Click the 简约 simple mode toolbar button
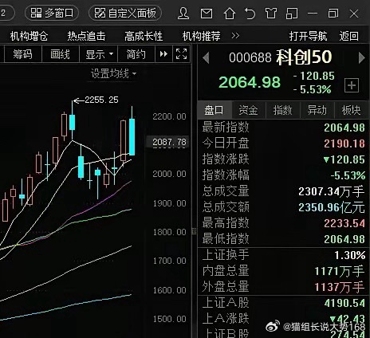The width and height of the screenshot is (370, 338). [136, 54]
